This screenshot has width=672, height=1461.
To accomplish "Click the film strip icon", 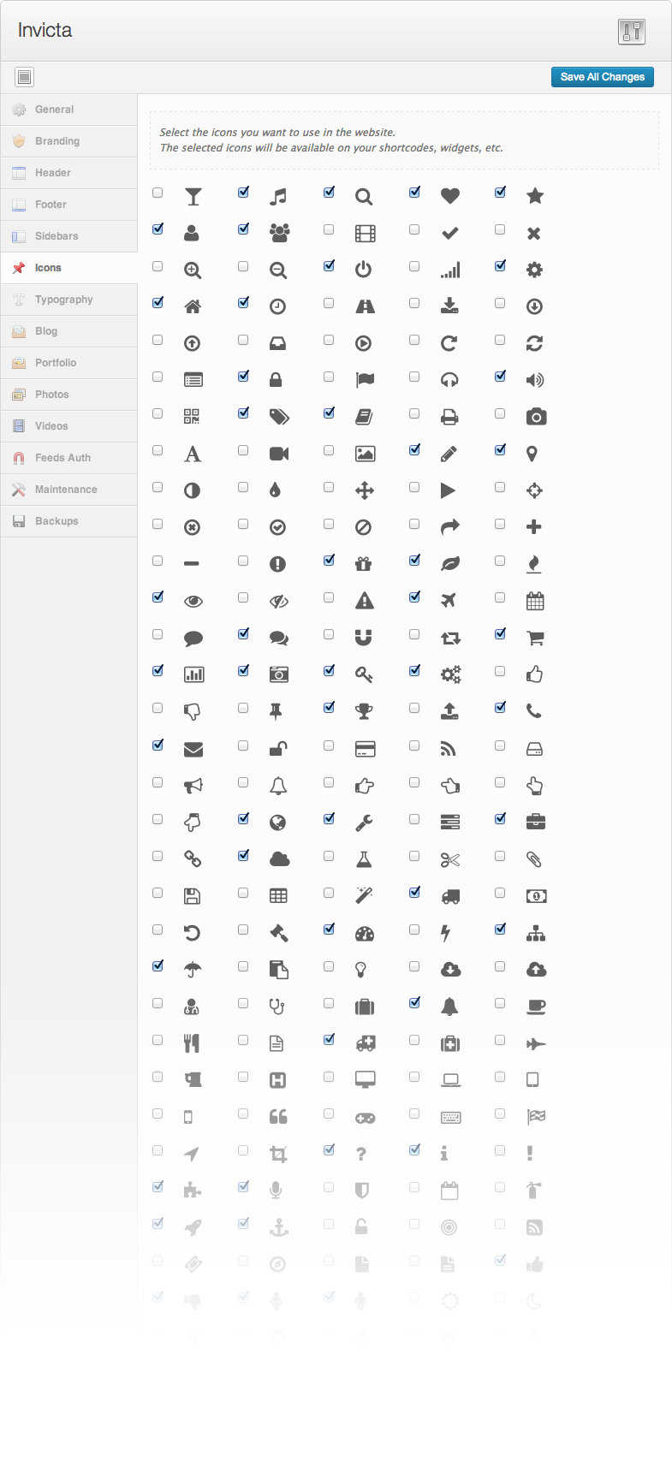I will pos(365,233).
